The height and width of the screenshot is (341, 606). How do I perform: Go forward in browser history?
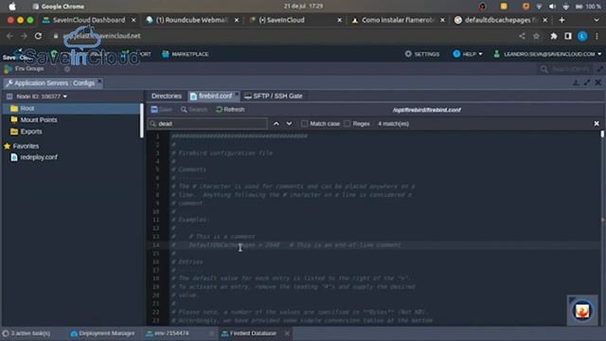pos(24,36)
